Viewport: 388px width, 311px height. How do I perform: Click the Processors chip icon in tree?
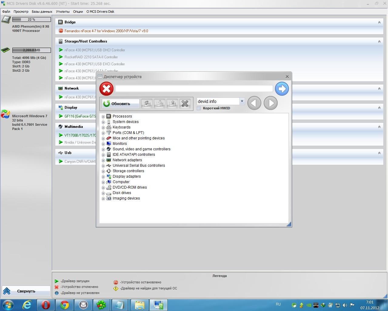109,116
